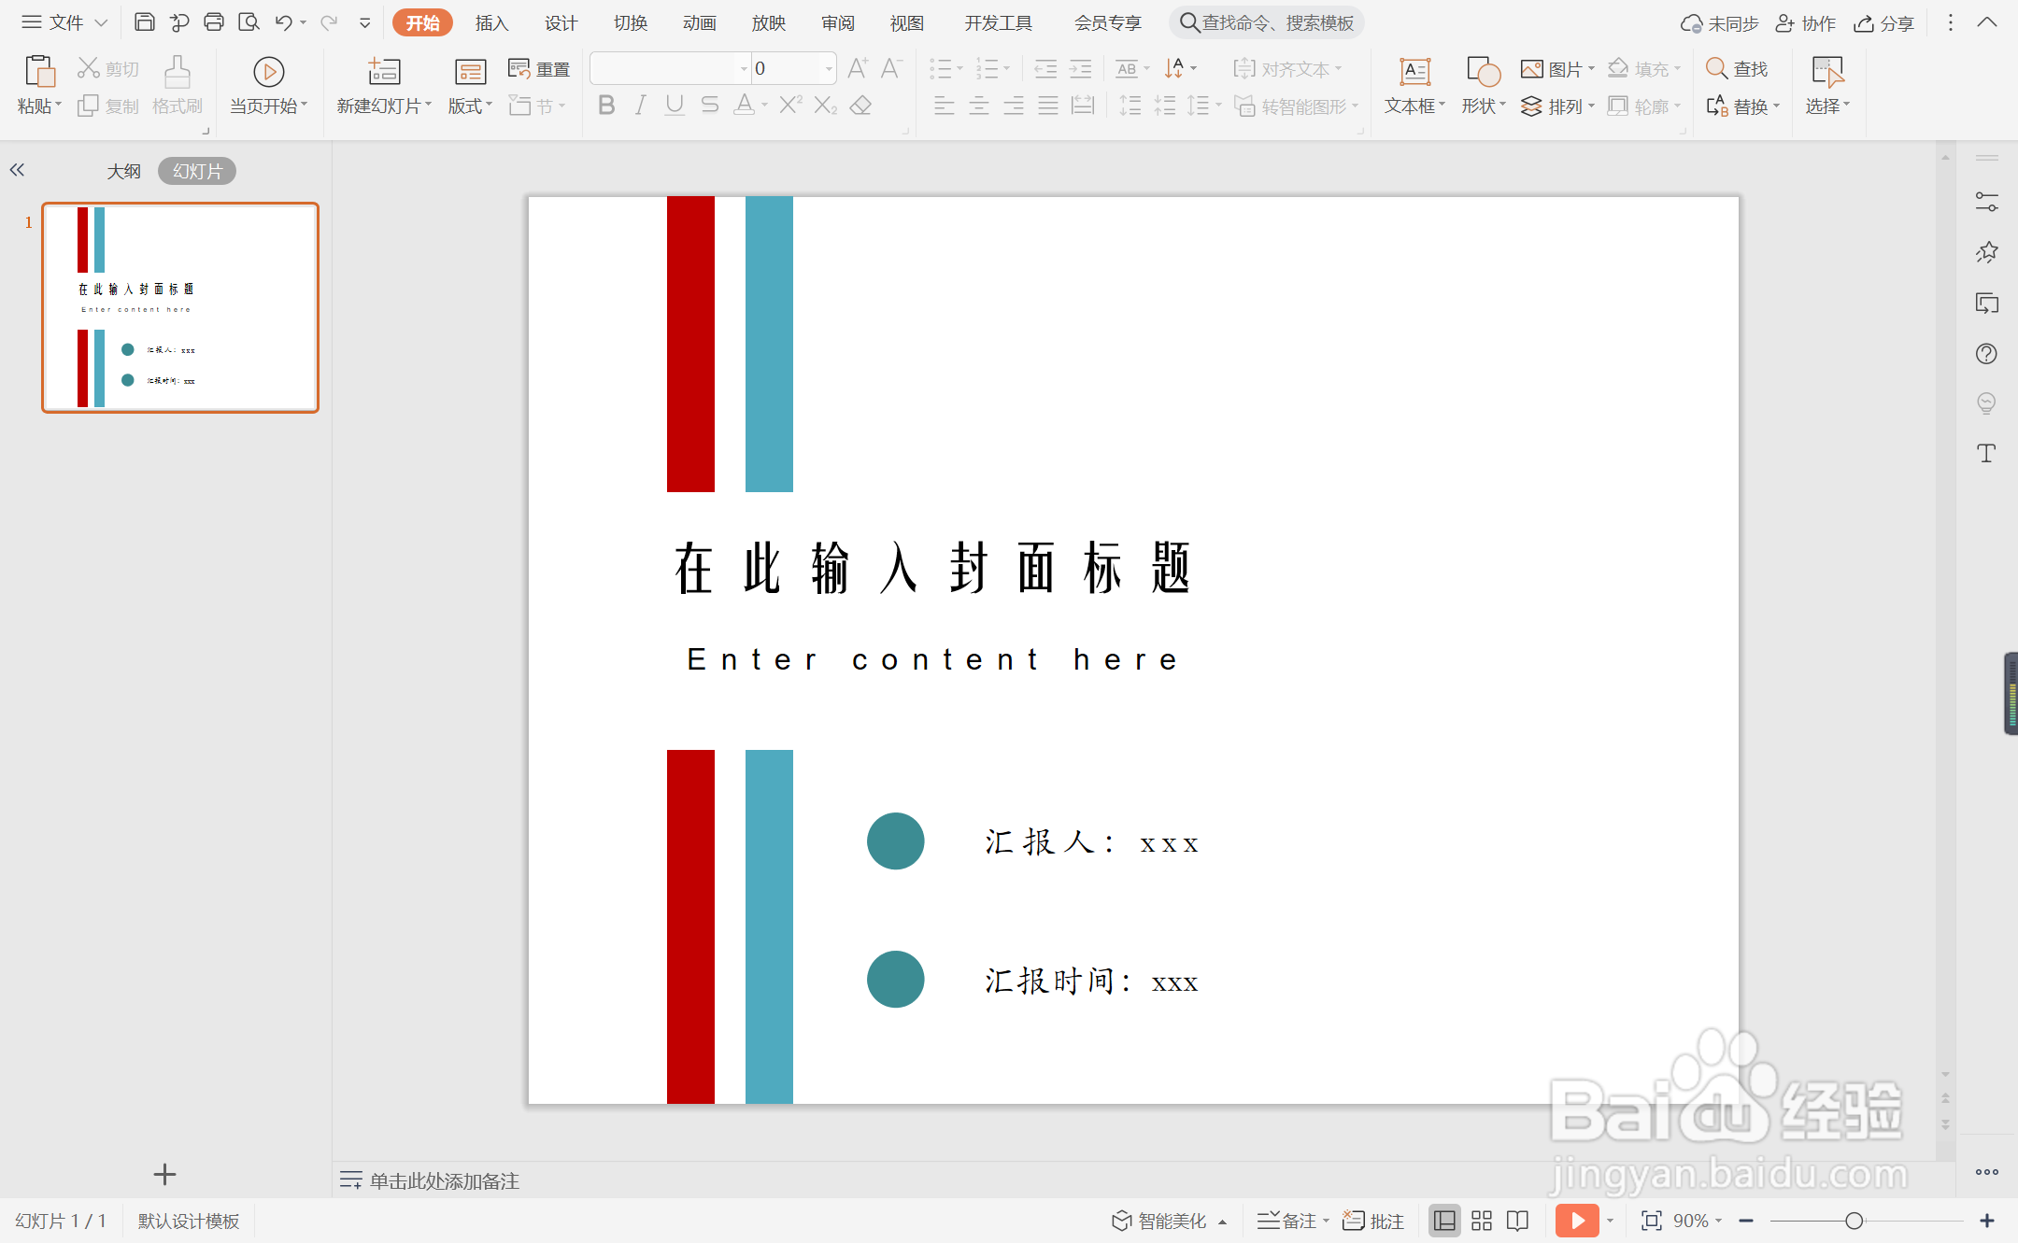Screen dimensions: 2018x1243
Task: Click the Print icon in quick toolbar
Action: coord(214,22)
